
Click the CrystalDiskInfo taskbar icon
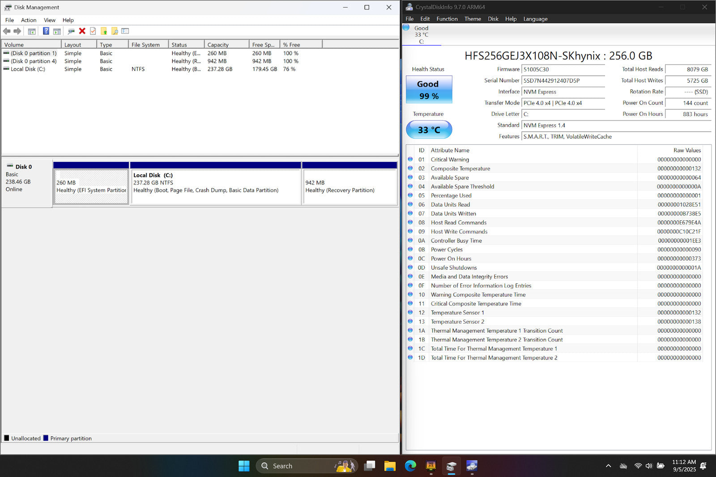(472, 466)
